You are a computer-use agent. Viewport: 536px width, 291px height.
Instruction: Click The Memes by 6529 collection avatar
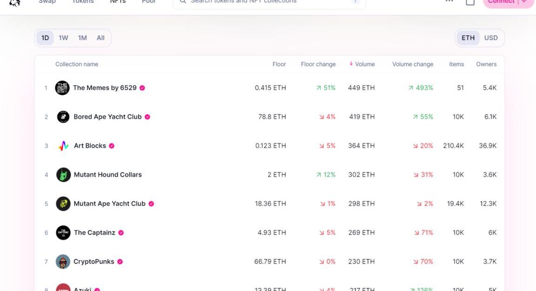(x=62, y=88)
